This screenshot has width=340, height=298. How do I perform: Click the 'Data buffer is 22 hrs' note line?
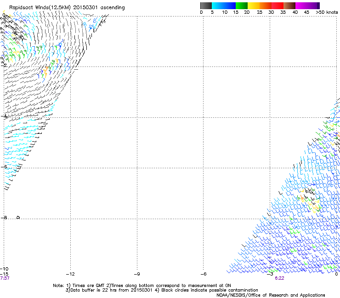coord(162,290)
